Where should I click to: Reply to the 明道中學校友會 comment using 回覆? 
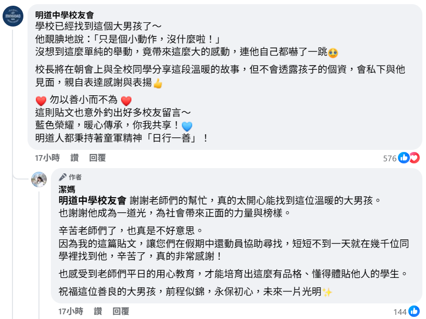click(97, 158)
